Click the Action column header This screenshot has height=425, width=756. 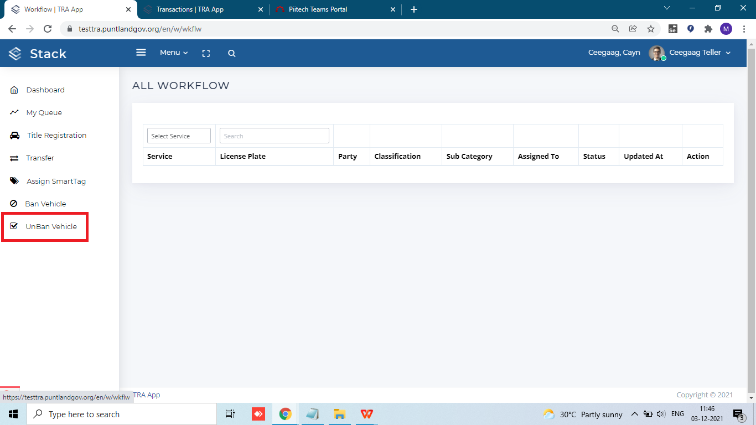click(x=698, y=156)
